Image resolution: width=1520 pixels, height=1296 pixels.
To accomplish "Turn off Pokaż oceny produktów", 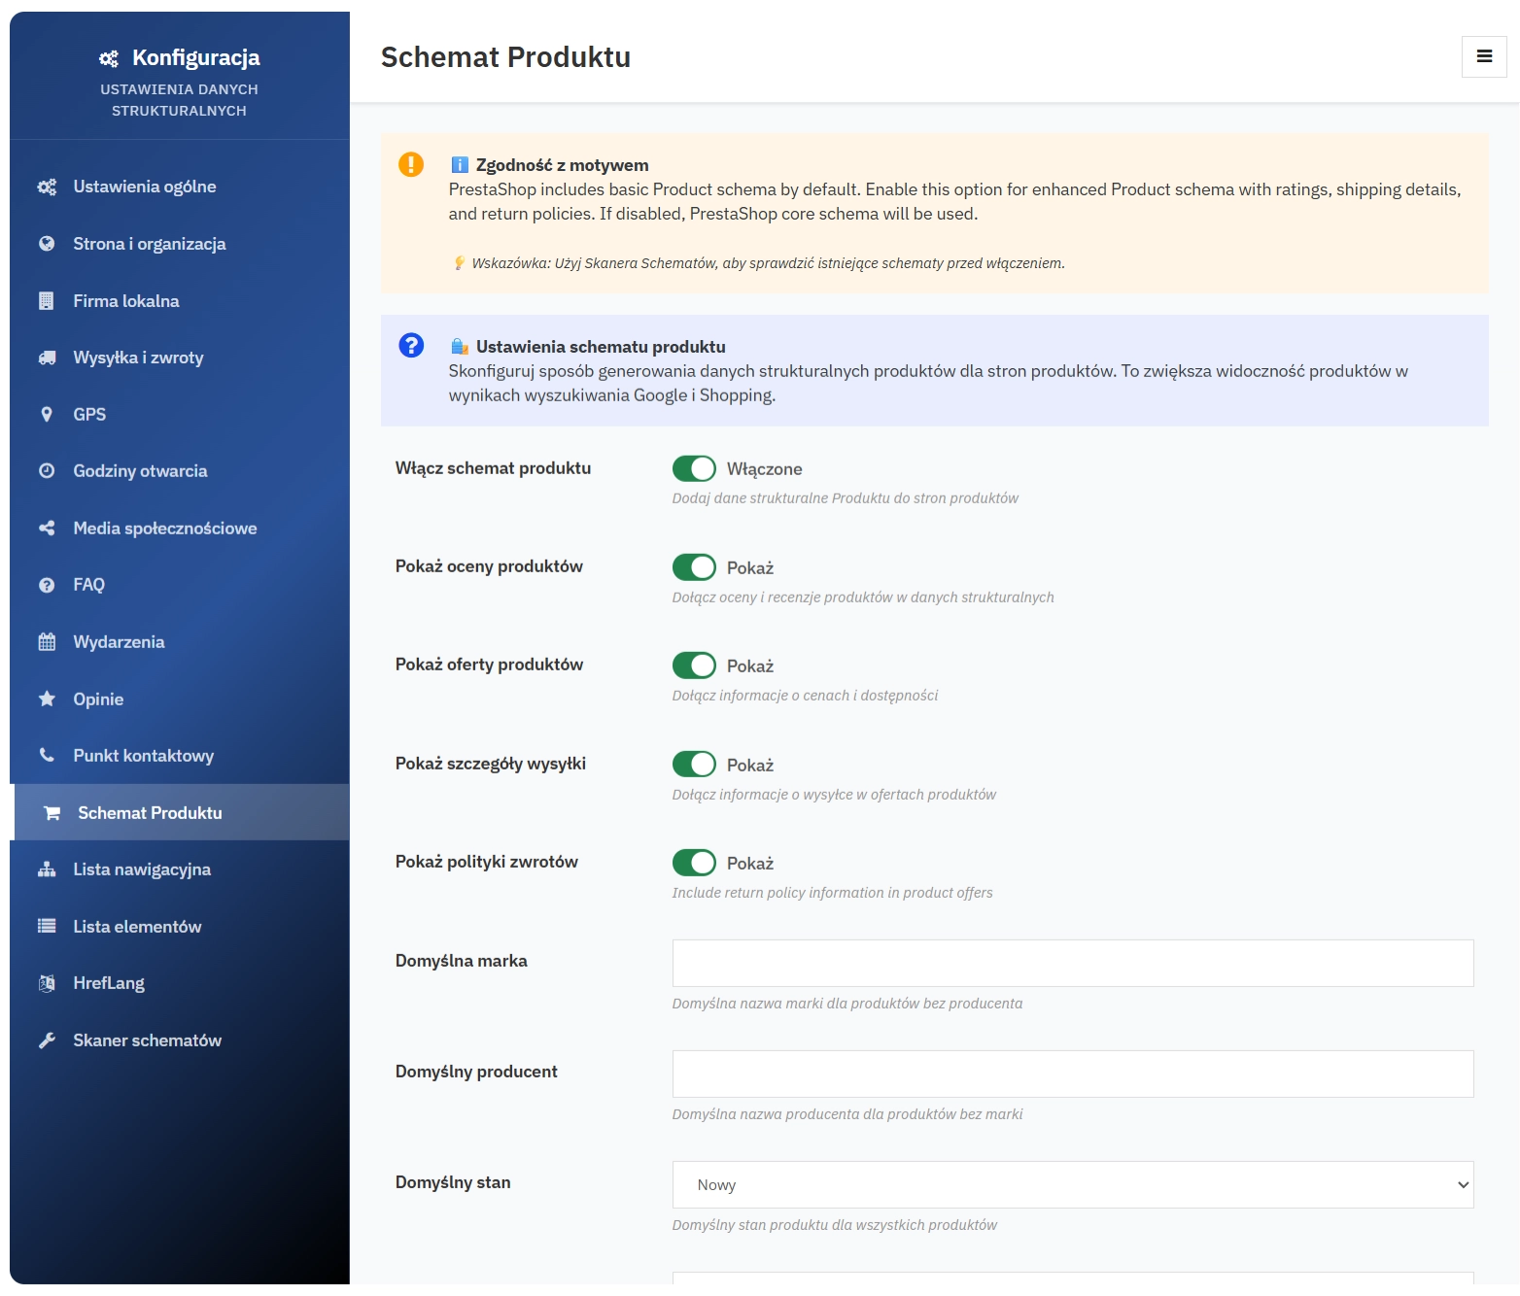I will pos(694,566).
